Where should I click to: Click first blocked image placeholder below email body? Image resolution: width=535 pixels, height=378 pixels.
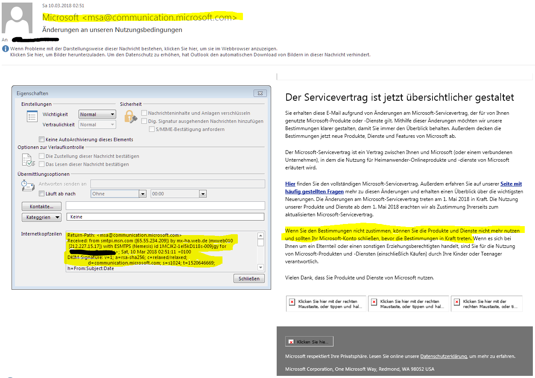point(326,304)
